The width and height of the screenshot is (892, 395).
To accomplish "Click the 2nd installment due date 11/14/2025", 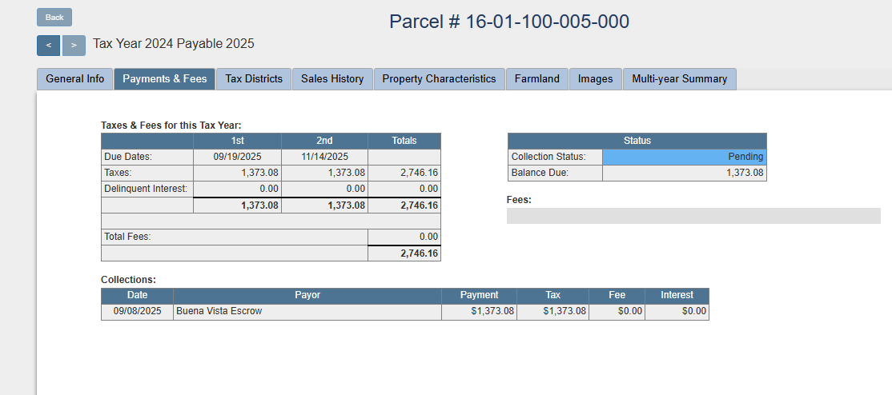I will [x=324, y=157].
